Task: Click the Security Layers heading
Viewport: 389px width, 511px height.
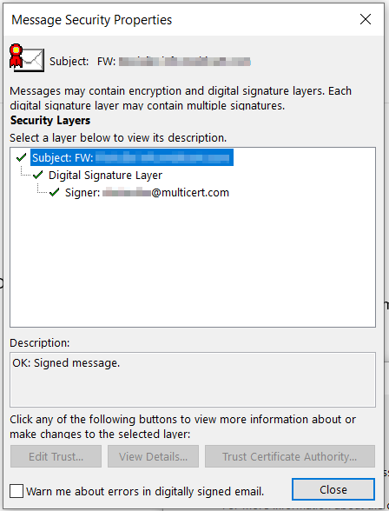Action: click(x=50, y=120)
